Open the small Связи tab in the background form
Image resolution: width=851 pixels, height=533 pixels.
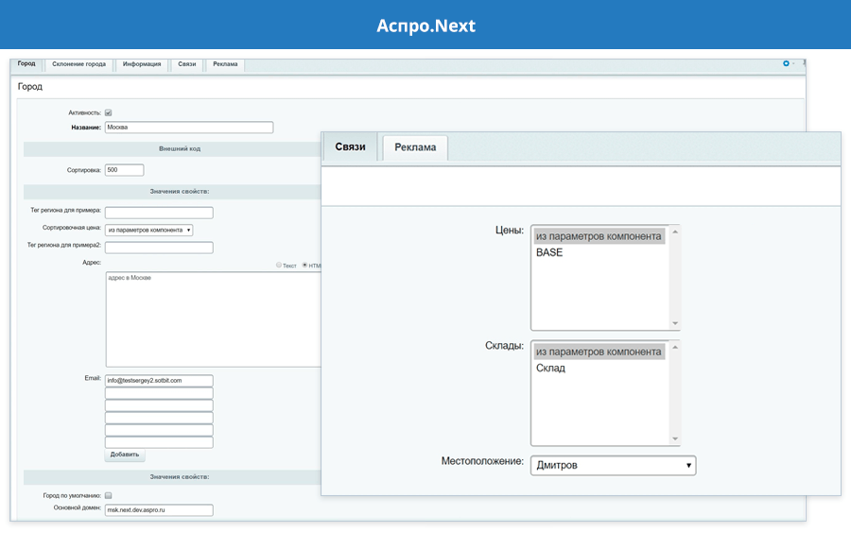pyautogui.click(x=186, y=64)
